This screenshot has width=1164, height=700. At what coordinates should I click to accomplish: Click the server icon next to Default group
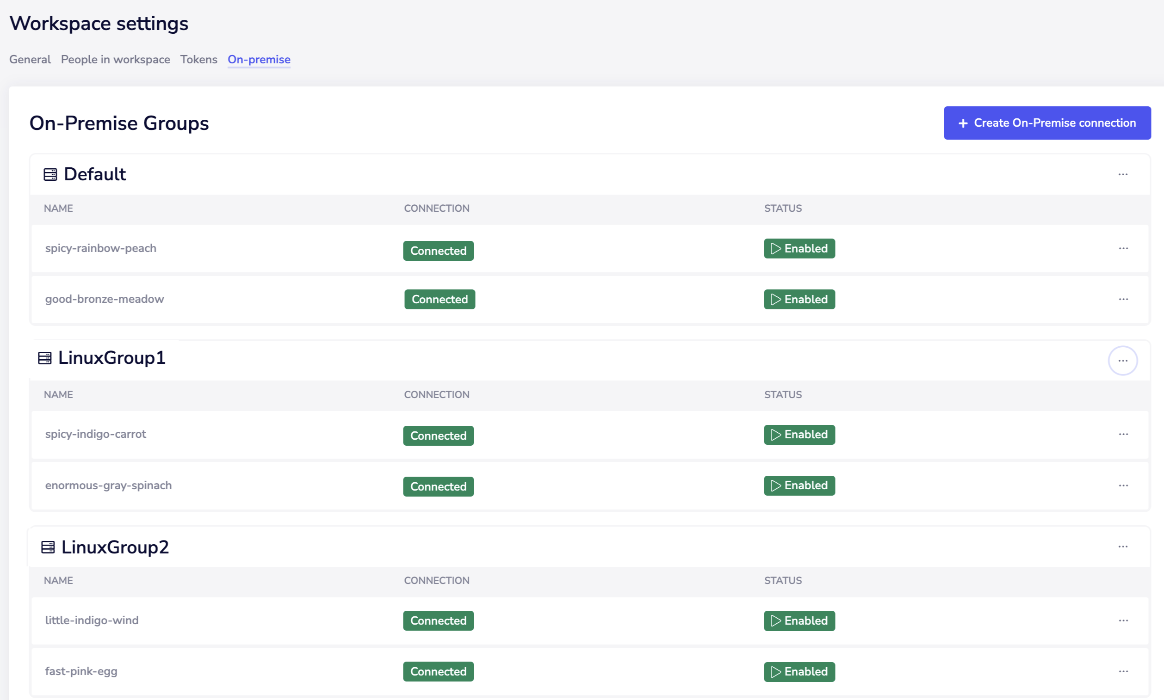coord(50,173)
